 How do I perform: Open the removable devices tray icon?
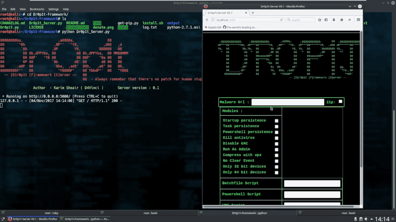pyautogui.click(x=355, y=219)
